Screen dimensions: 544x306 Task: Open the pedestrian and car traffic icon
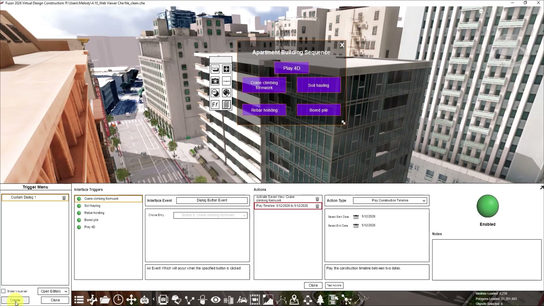tap(242, 299)
